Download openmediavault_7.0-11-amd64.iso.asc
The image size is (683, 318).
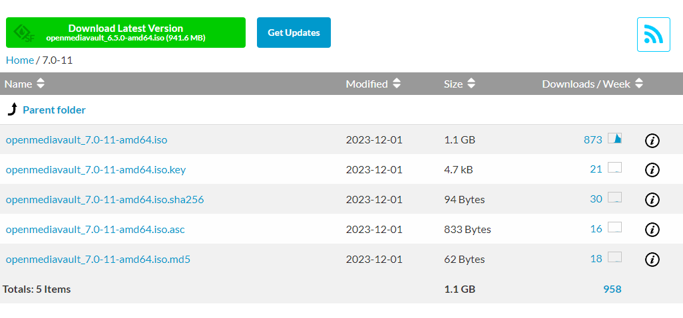coord(95,229)
